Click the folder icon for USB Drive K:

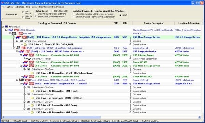[32, 105]
